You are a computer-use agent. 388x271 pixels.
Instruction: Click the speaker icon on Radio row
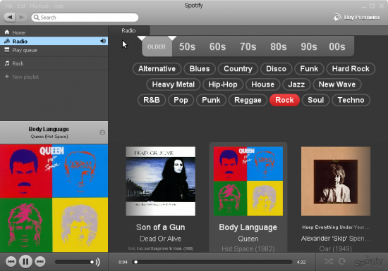click(103, 41)
